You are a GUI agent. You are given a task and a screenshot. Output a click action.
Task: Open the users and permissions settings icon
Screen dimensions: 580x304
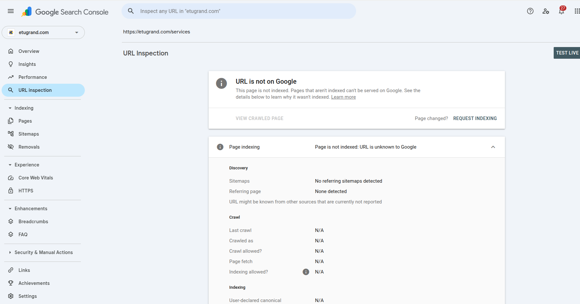coord(546,11)
